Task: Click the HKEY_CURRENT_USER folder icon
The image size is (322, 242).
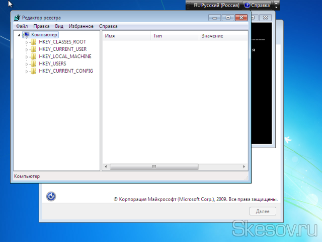Action: tap(34, 49)
